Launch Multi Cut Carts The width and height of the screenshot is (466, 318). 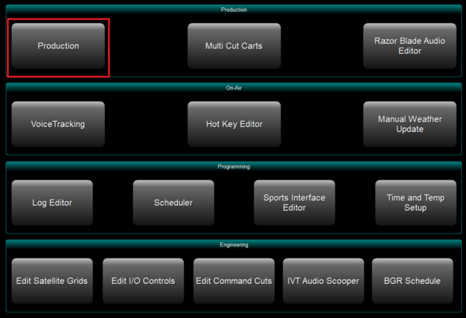coord(234,46)
